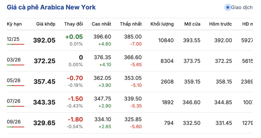The width and height of the screenshot is (261, 138).
Task: Sort by the Giá khớp column header
Action: pyautogui.click(x=46, y=24)
